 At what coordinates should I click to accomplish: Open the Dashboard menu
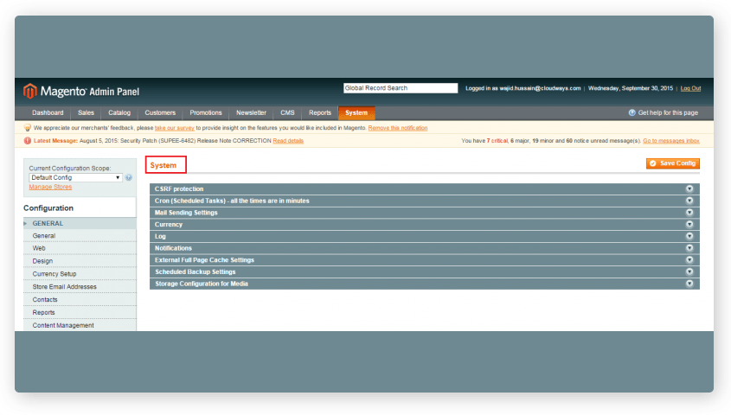pyautogui.click(x=48, y=112)
